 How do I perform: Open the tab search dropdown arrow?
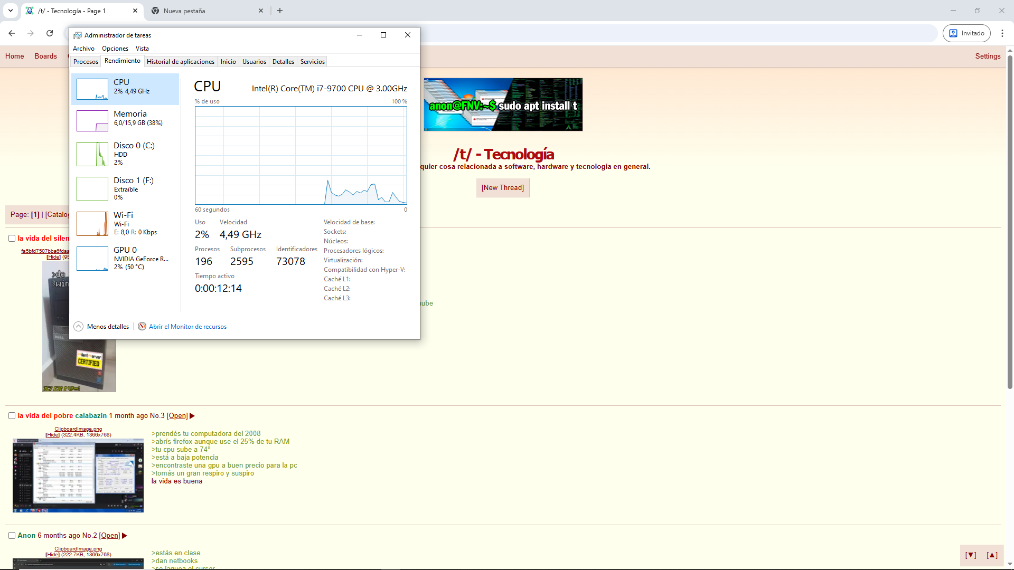(x=11, y=11)
